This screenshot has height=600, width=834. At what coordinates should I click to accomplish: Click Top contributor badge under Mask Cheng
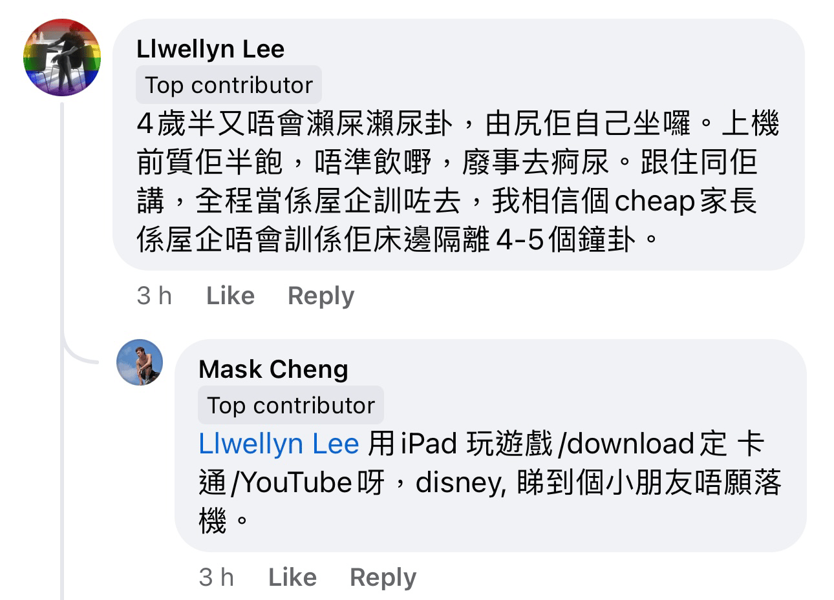click(x=291, y=405)
